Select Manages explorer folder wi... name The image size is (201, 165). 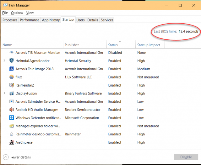tap(38, 126)
